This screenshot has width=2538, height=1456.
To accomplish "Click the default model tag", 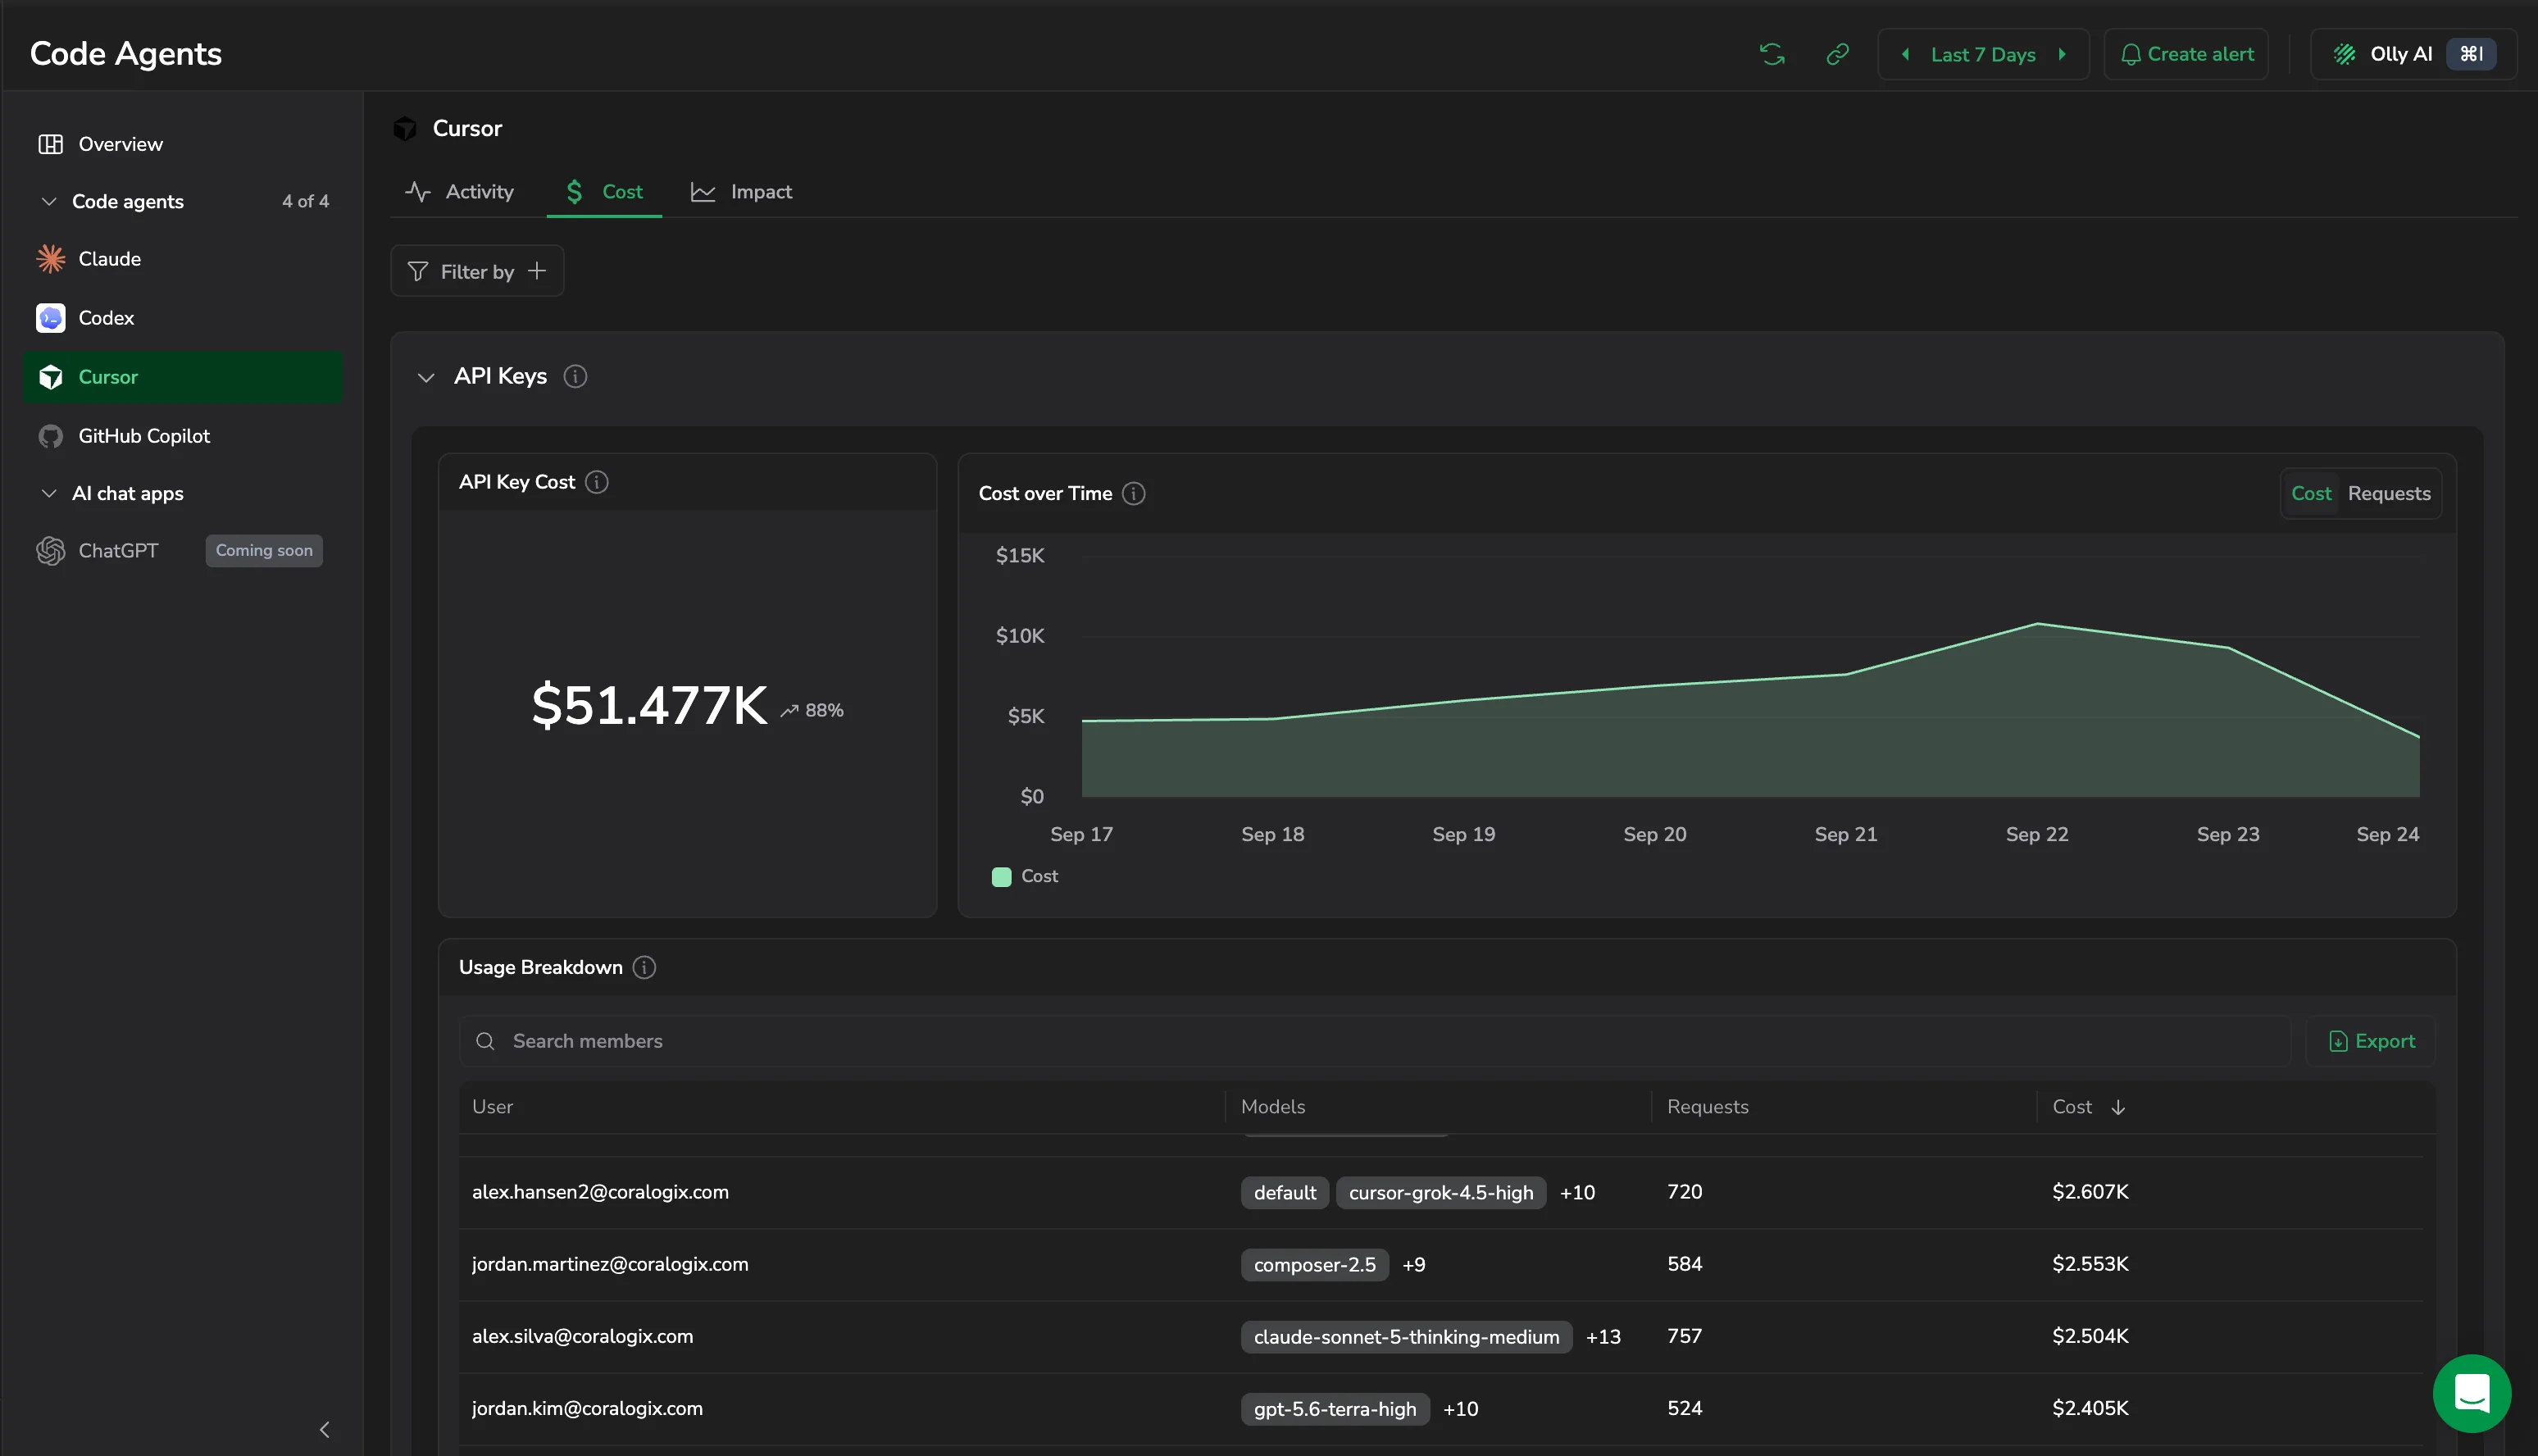I will tap(1285, 1192).
